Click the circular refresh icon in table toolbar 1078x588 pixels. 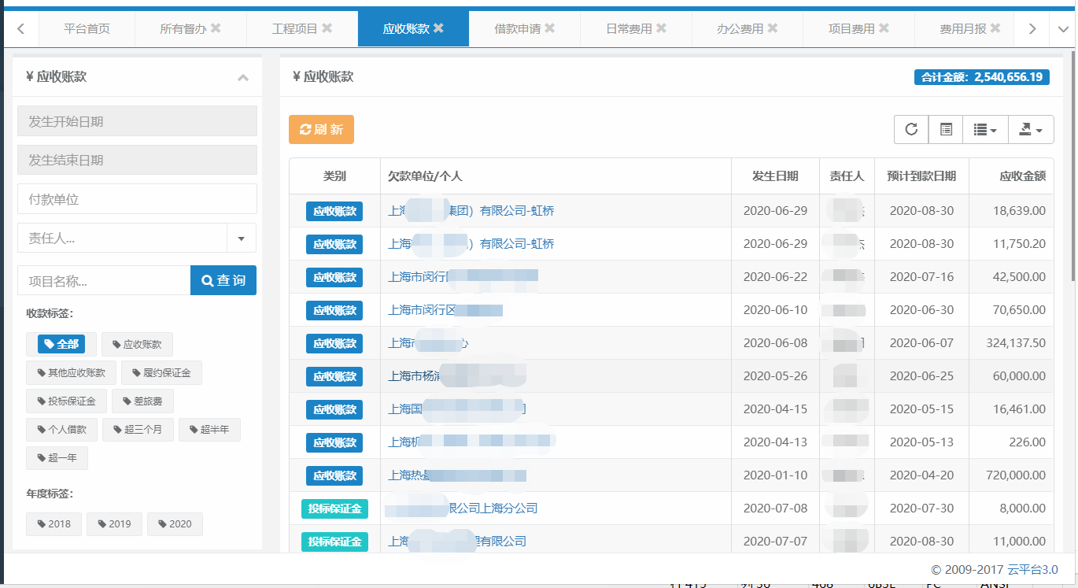click(911, 130)
